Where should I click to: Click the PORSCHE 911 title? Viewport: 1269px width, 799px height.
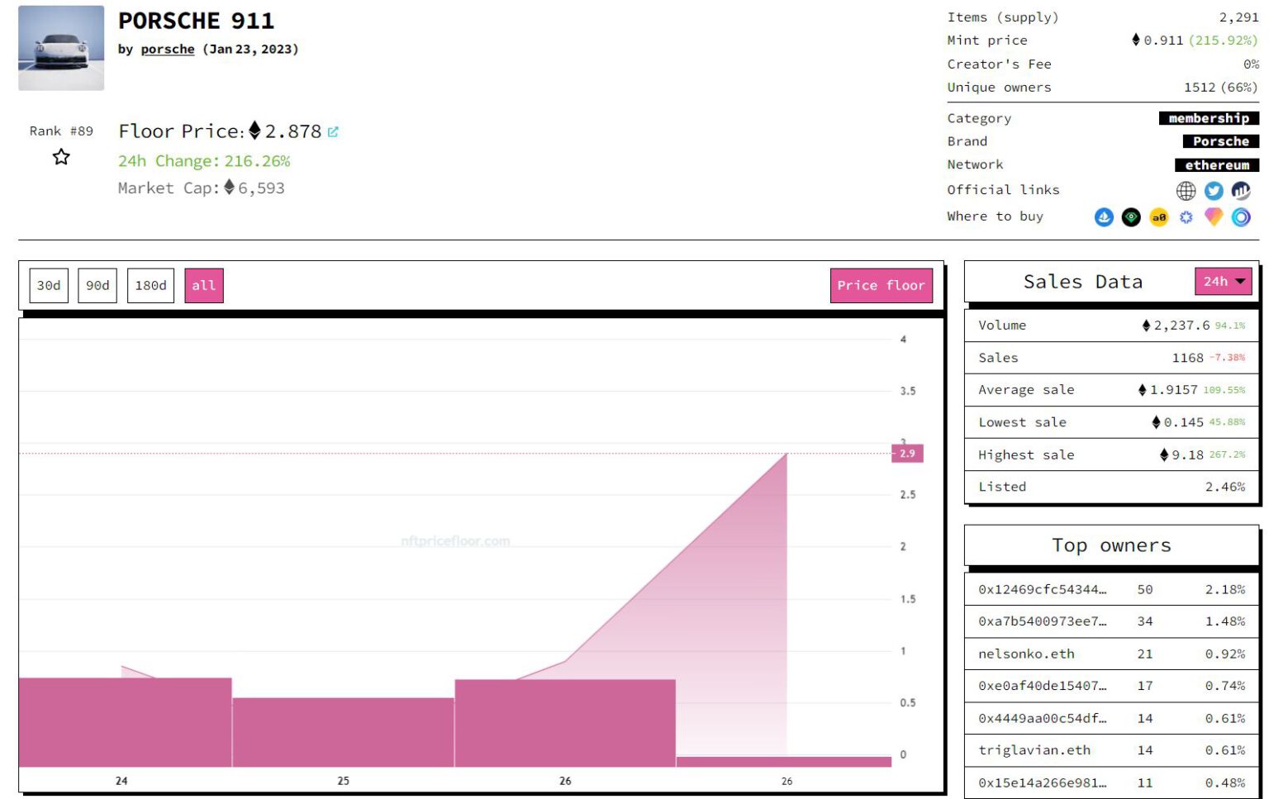pos(196,21)
